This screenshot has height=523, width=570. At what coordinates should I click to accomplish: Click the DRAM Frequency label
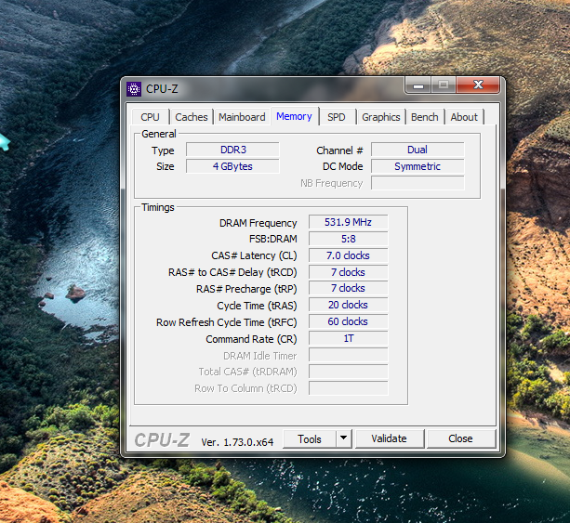pyautogui.click(x=258, y=223)
